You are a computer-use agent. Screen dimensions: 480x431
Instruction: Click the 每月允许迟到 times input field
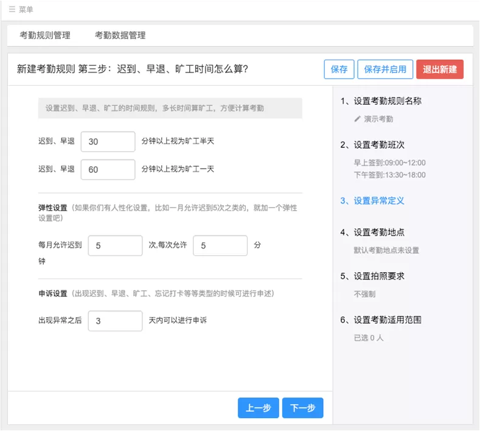pyautogui.click(x=115, y=245)
